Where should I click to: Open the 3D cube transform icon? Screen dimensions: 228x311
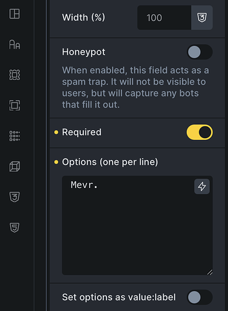pos(14,167)
